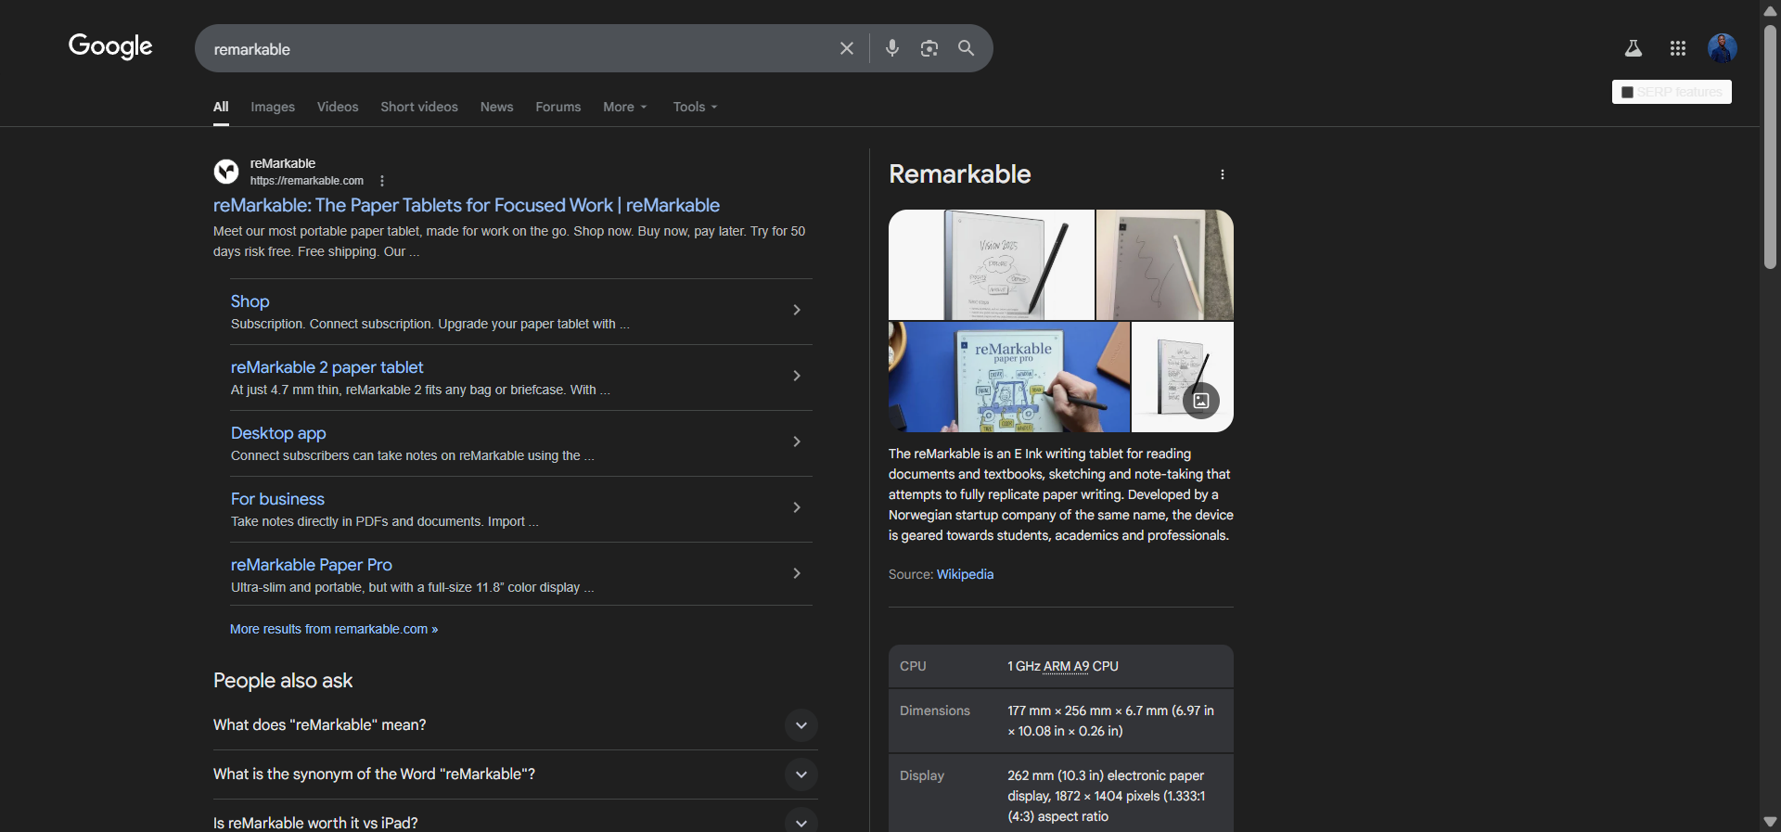
Task: Click scrollbar down arrow
Action: [1770, 822]
